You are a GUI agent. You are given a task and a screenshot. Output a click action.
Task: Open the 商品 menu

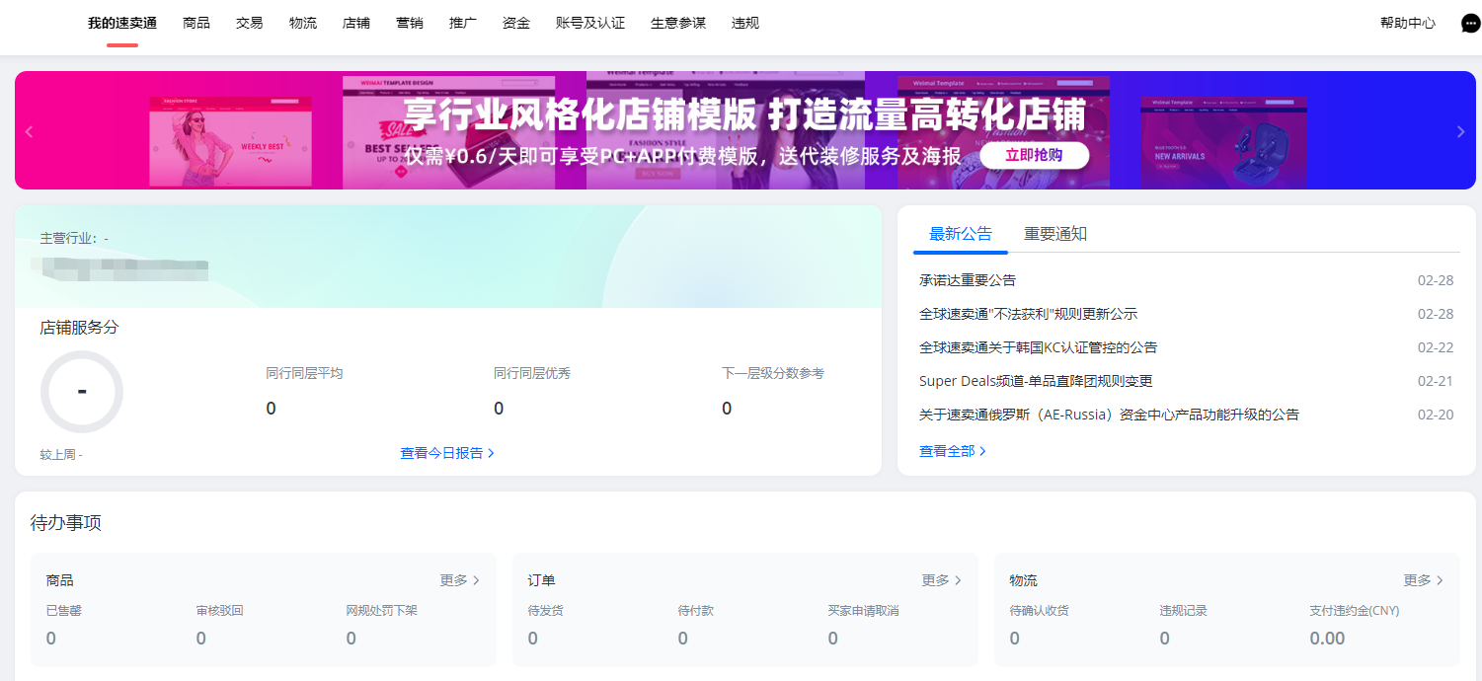(x=195, y=23)
